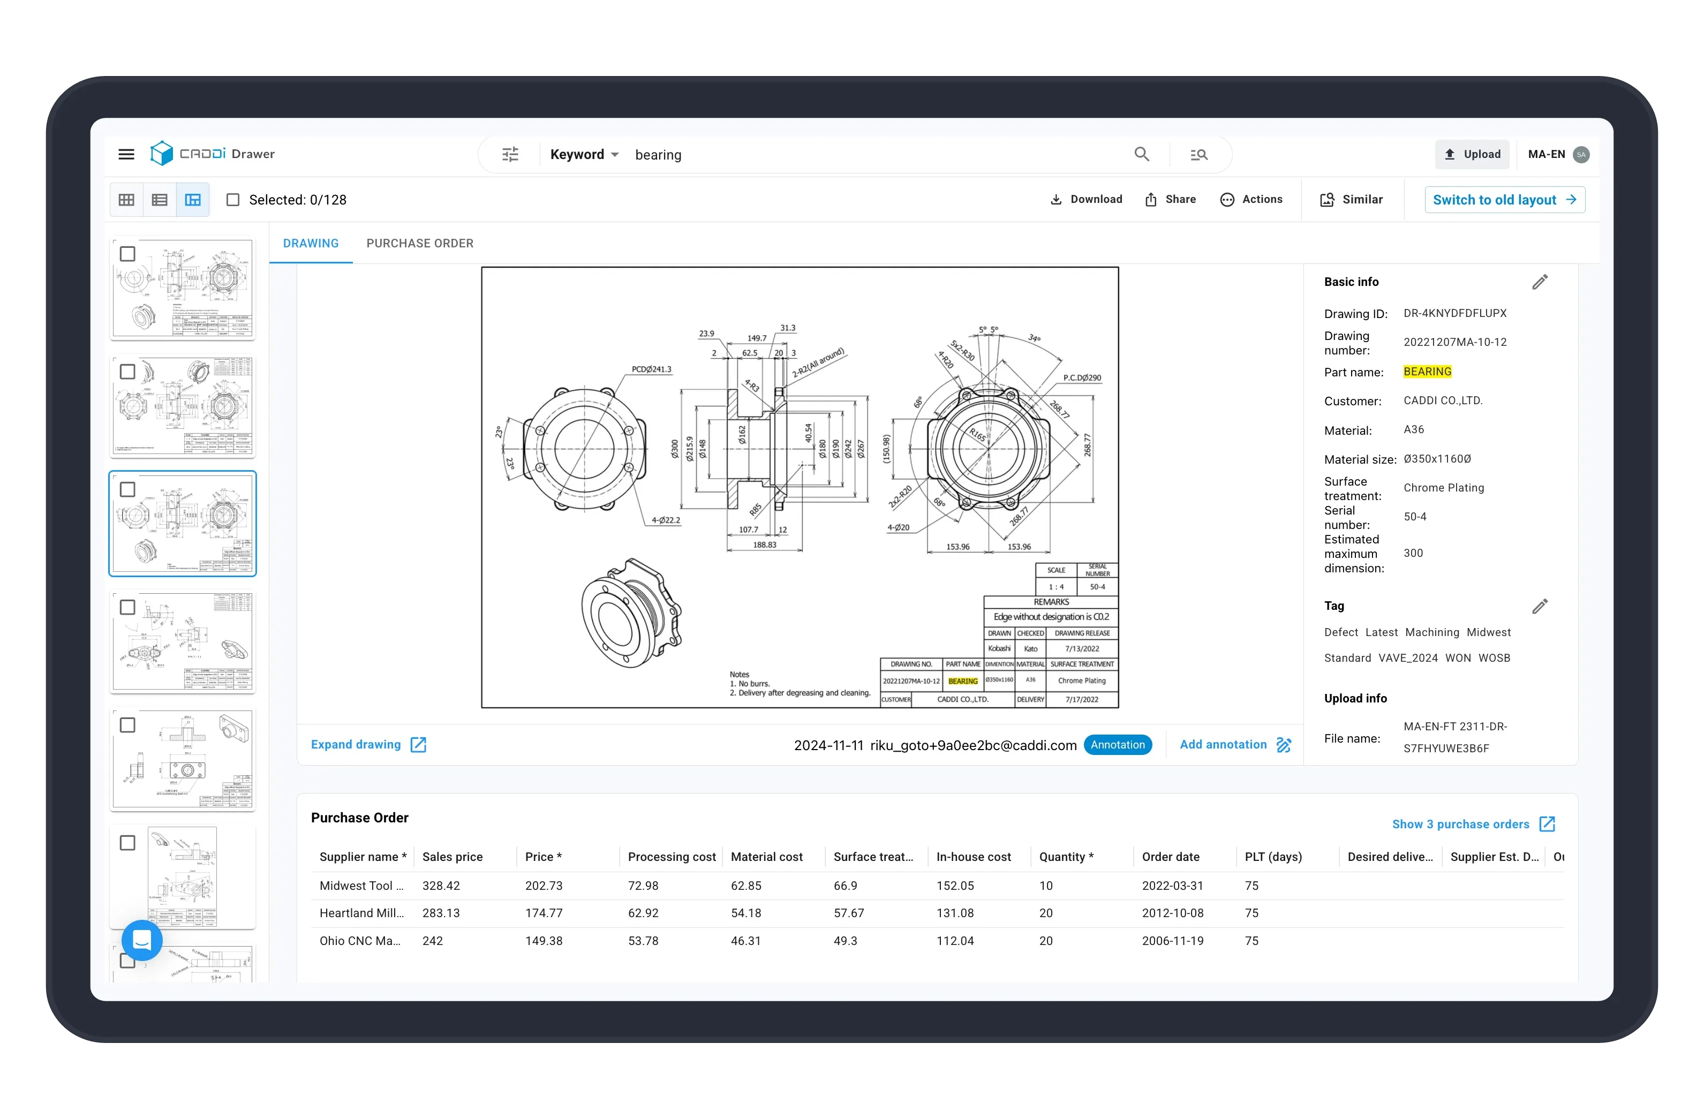1704x1119 pixels.
Task: Click the magnifier search icon
Action: point(1141,154)
